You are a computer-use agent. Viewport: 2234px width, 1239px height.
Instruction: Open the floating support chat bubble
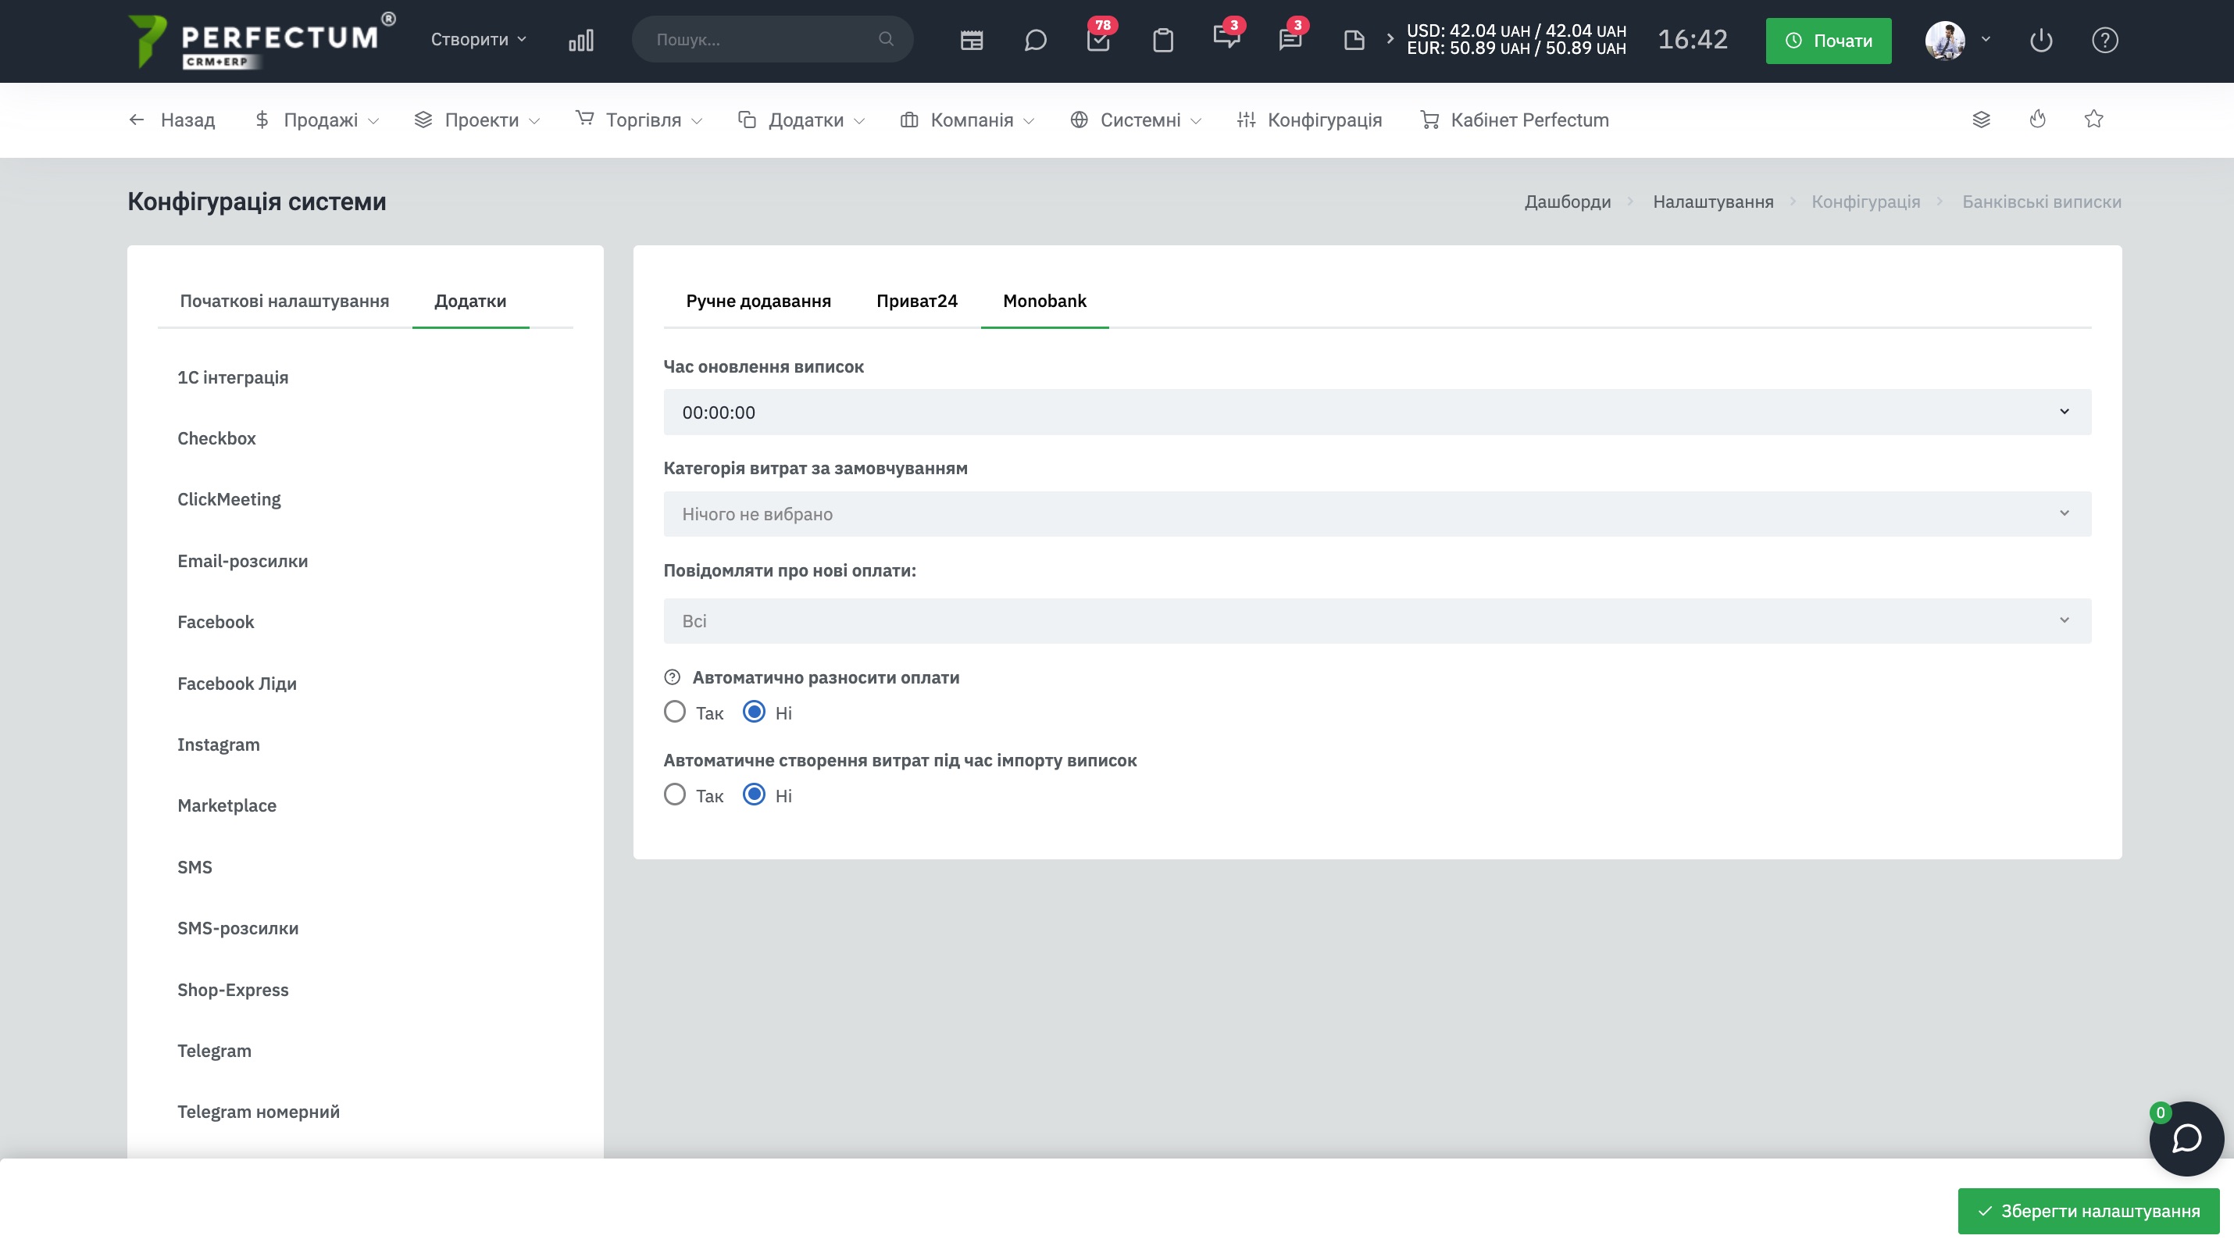coord(2186,1137)
